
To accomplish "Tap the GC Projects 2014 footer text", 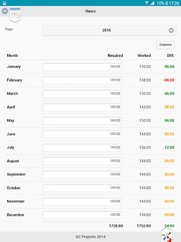I will pyautogui.click(x=90, y=237).
